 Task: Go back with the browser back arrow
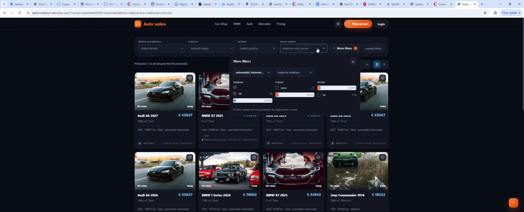pos(5,13)
